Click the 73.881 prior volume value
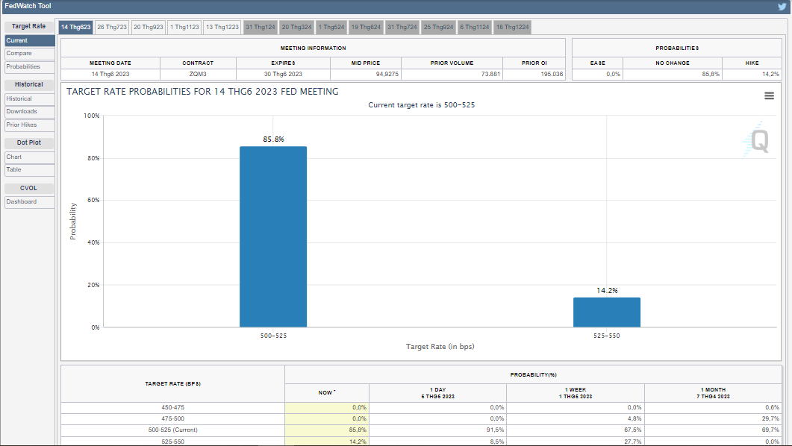Image resolution: width=792 pixels, height=446 pixels. point(490,74)
